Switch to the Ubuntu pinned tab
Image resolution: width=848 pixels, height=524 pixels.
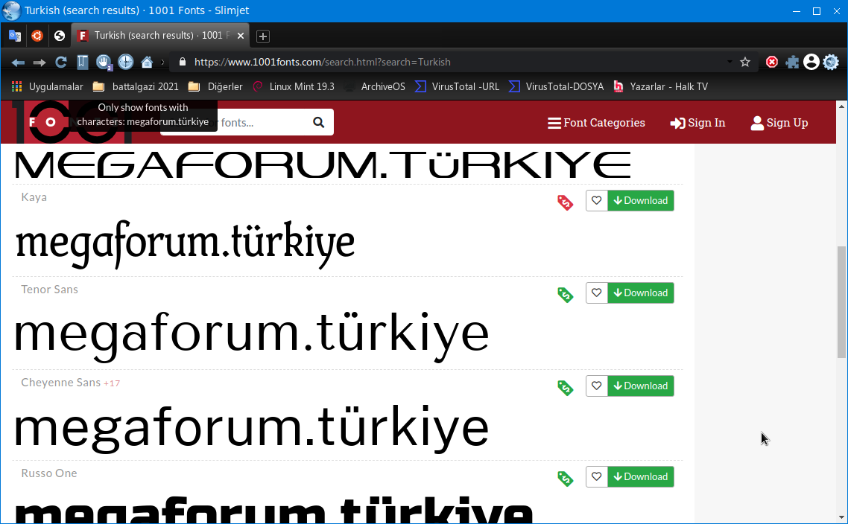click(37, 36)
